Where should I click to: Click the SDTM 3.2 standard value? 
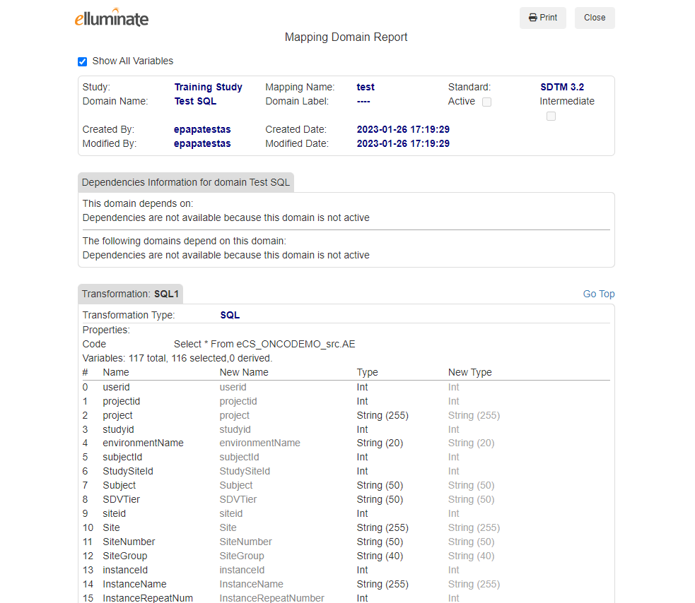pos(562,87)
